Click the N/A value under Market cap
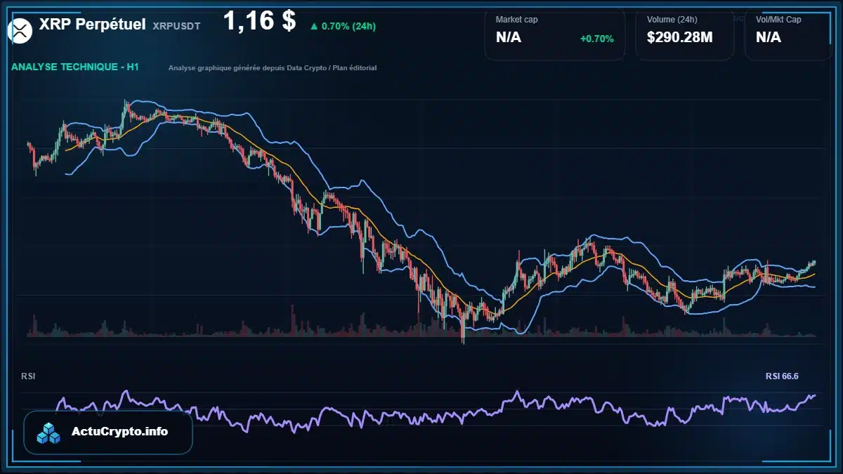 click(509, 37)
